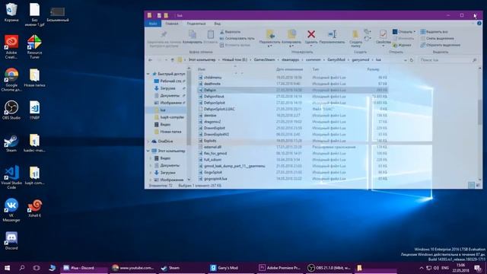This screenshot has width=487, height=274.
Task: Click GarrysMod in the address breadcrumb
Action: click(x=336, y=59)
